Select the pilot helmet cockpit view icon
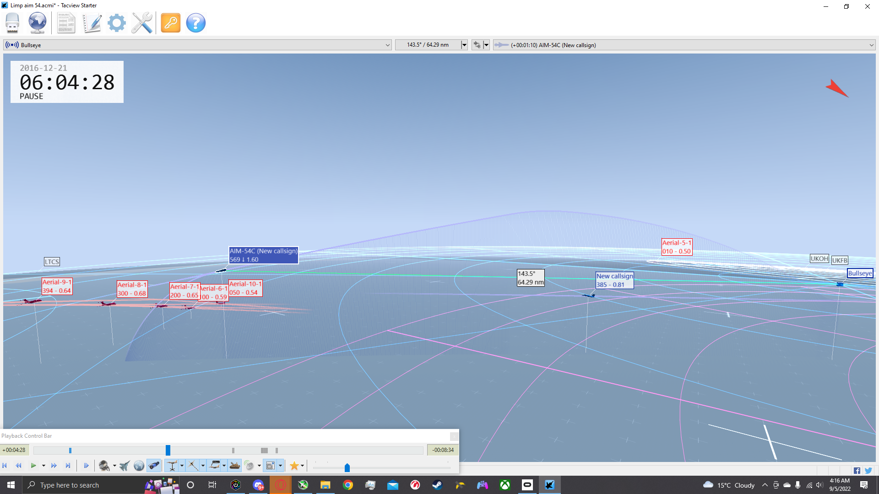The height and width of the screenshot is (494, 879). click(104, 466)
